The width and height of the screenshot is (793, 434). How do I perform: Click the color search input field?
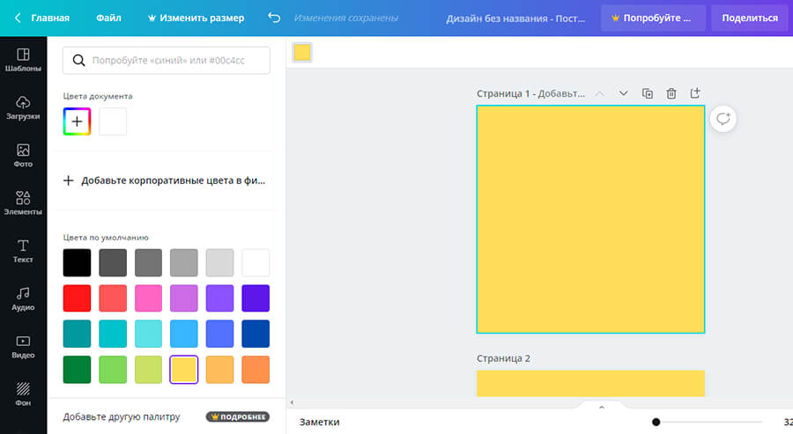click(167, 60)
